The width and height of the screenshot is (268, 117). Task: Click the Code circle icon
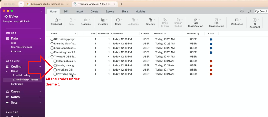point(118,20)
